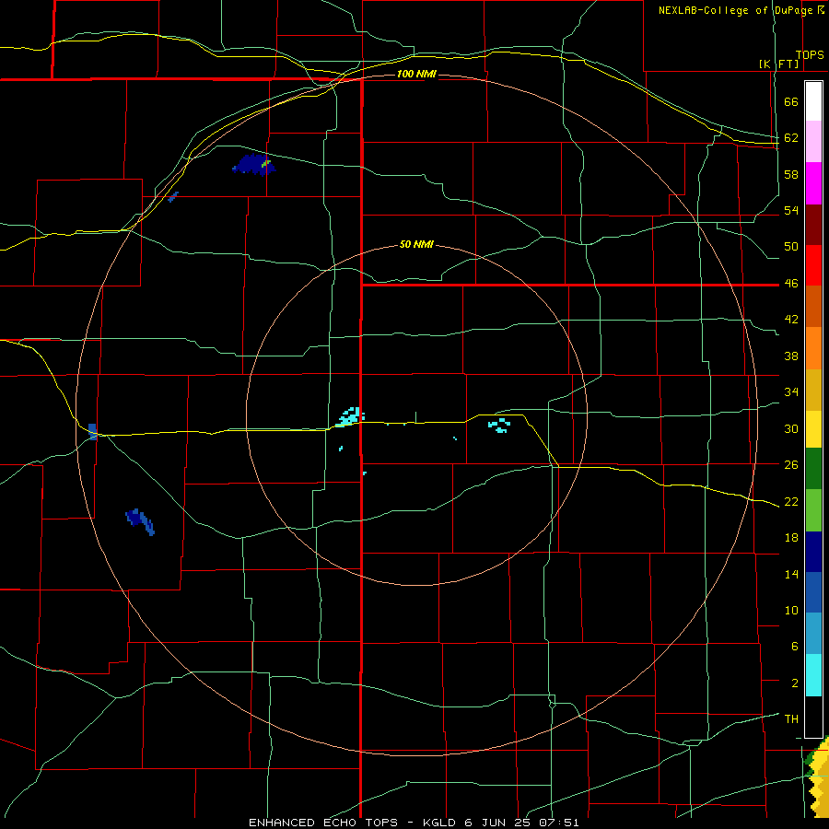Click the "[K FT]" units label

pos(778,64)
